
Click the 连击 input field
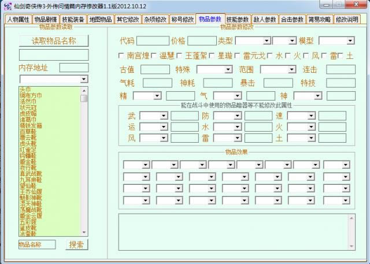341,69
